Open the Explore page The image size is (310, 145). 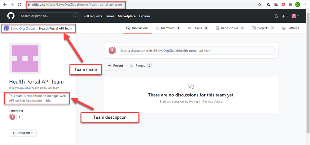click(144, 16)
